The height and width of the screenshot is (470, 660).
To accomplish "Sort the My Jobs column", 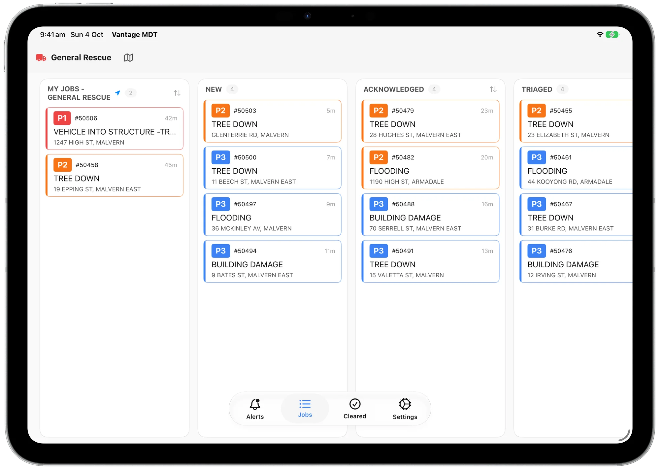I will (177, 93).
